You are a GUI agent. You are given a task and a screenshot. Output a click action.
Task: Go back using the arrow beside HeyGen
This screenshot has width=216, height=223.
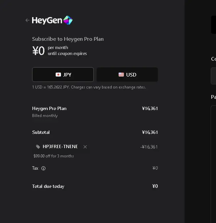pyautogui.click(x=27, y=20)
